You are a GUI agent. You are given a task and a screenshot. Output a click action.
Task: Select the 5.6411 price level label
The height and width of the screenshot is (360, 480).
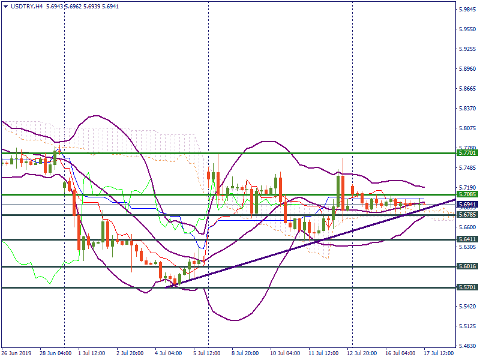(x=467, y=239)
